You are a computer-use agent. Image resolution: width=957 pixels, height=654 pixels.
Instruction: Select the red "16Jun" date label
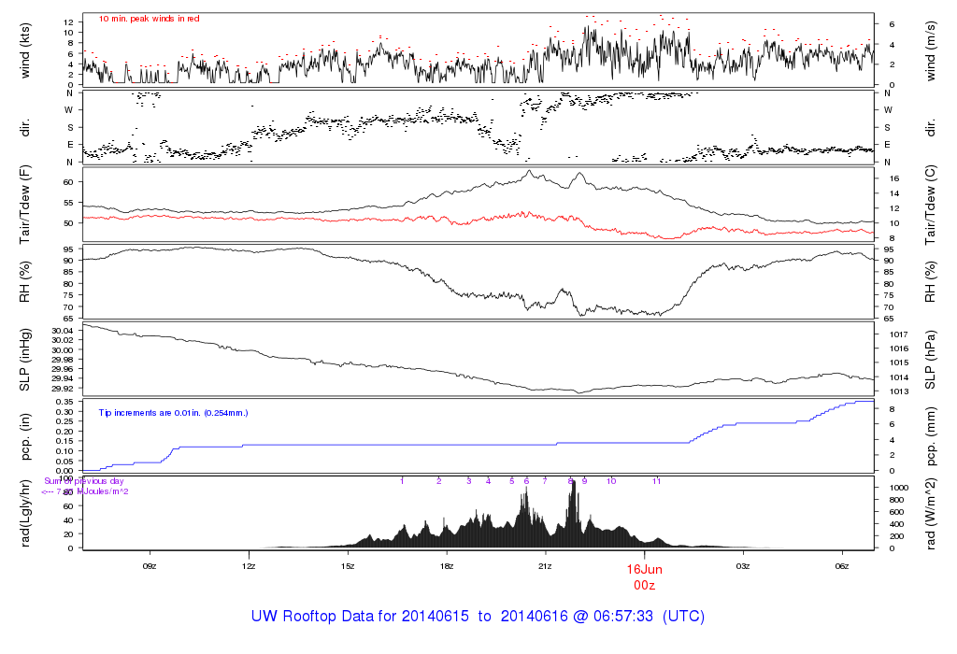coord(644,569)
